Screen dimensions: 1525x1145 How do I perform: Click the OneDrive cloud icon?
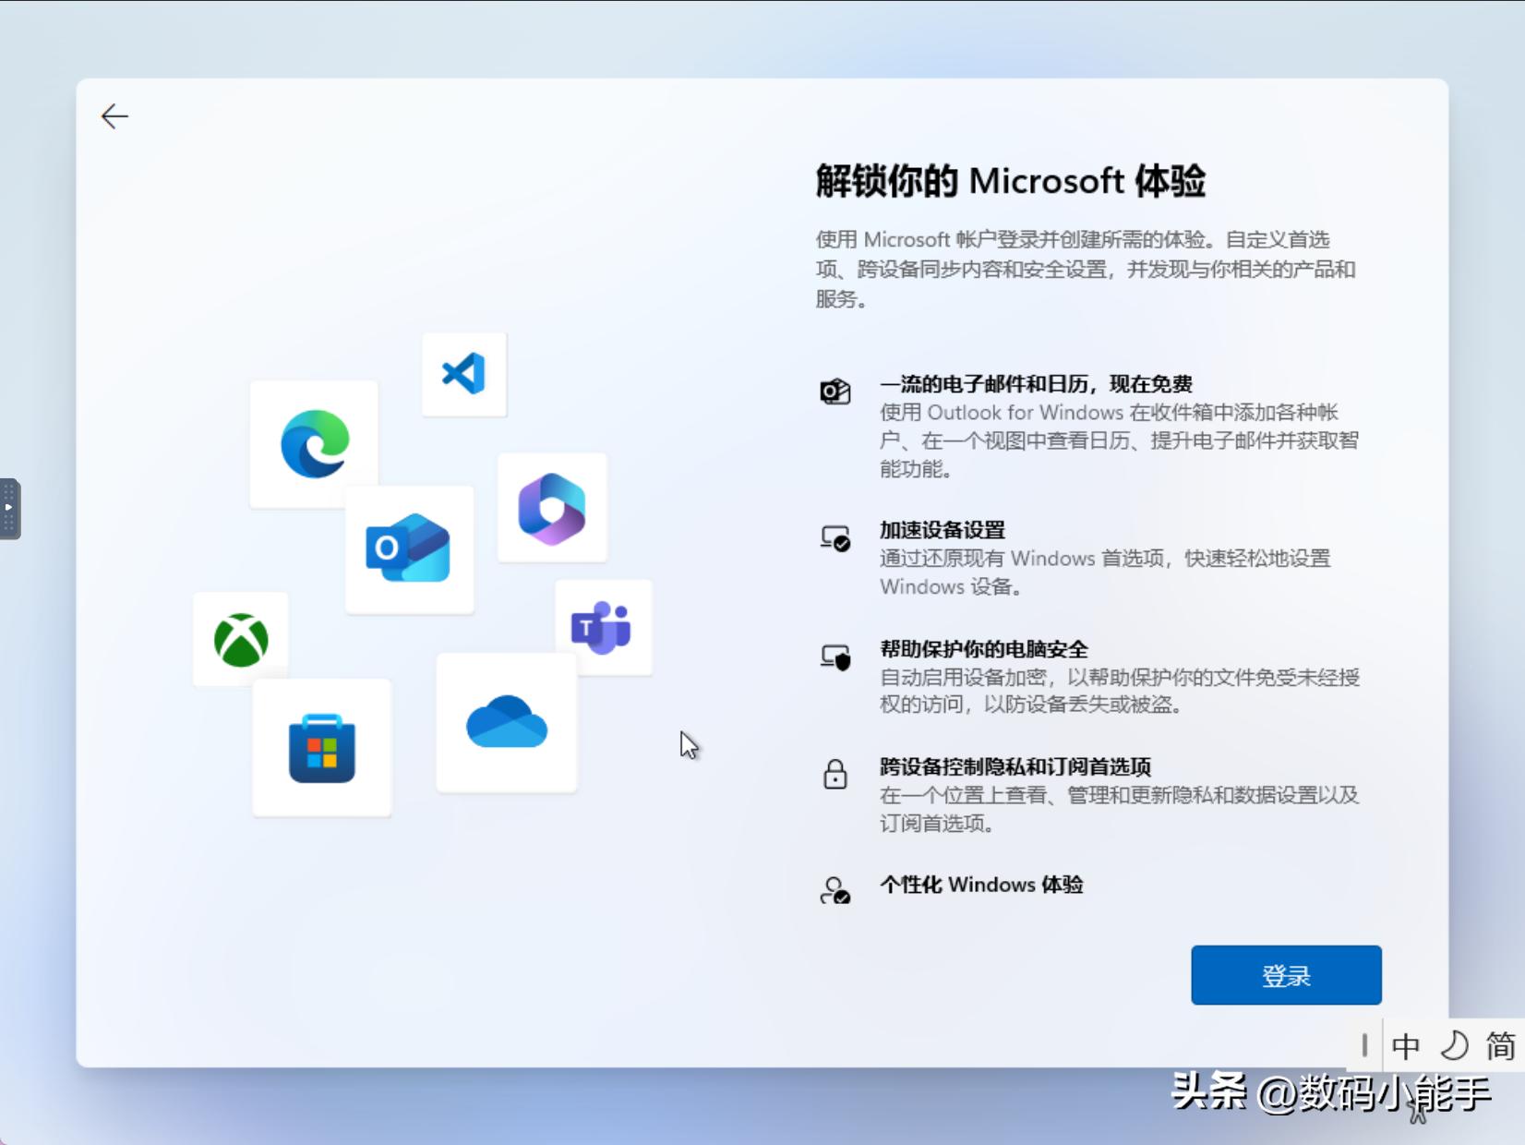(506, 722)
